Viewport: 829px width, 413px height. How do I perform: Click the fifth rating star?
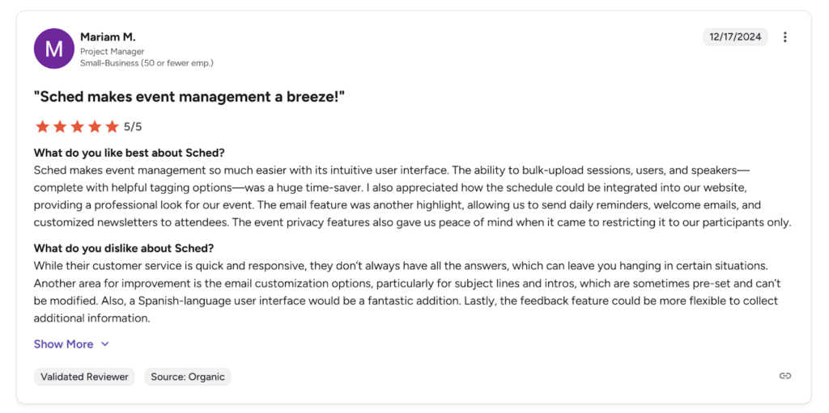click(x=112, y=127)
